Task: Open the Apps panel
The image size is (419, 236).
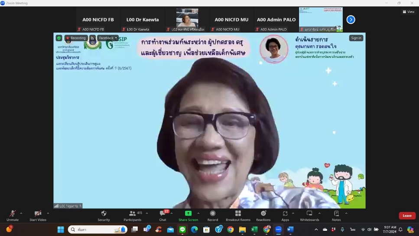Action: 285,216
